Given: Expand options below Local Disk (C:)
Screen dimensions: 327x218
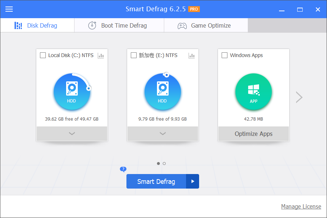Looking at the screenshot, I should tap(72, 133).
